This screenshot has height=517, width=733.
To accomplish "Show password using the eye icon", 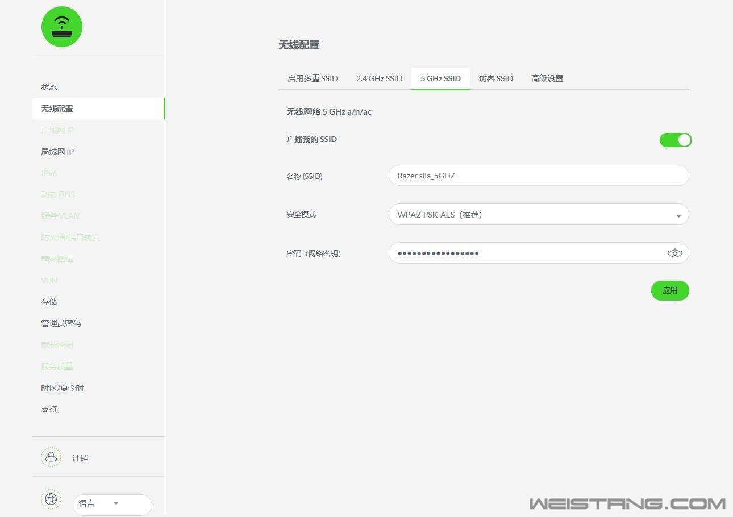I will pos(674,253).
